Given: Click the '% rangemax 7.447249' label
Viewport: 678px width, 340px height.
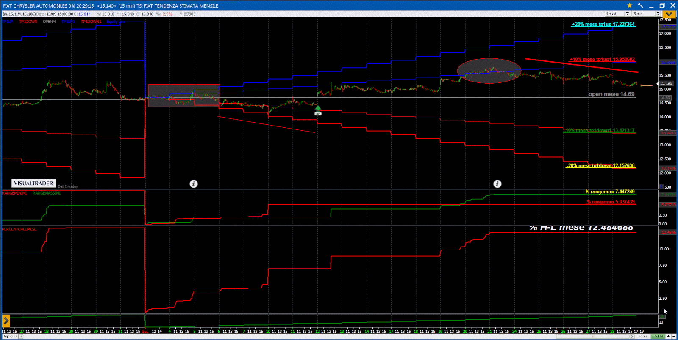Looking at the screenshot, I should 610,192.
